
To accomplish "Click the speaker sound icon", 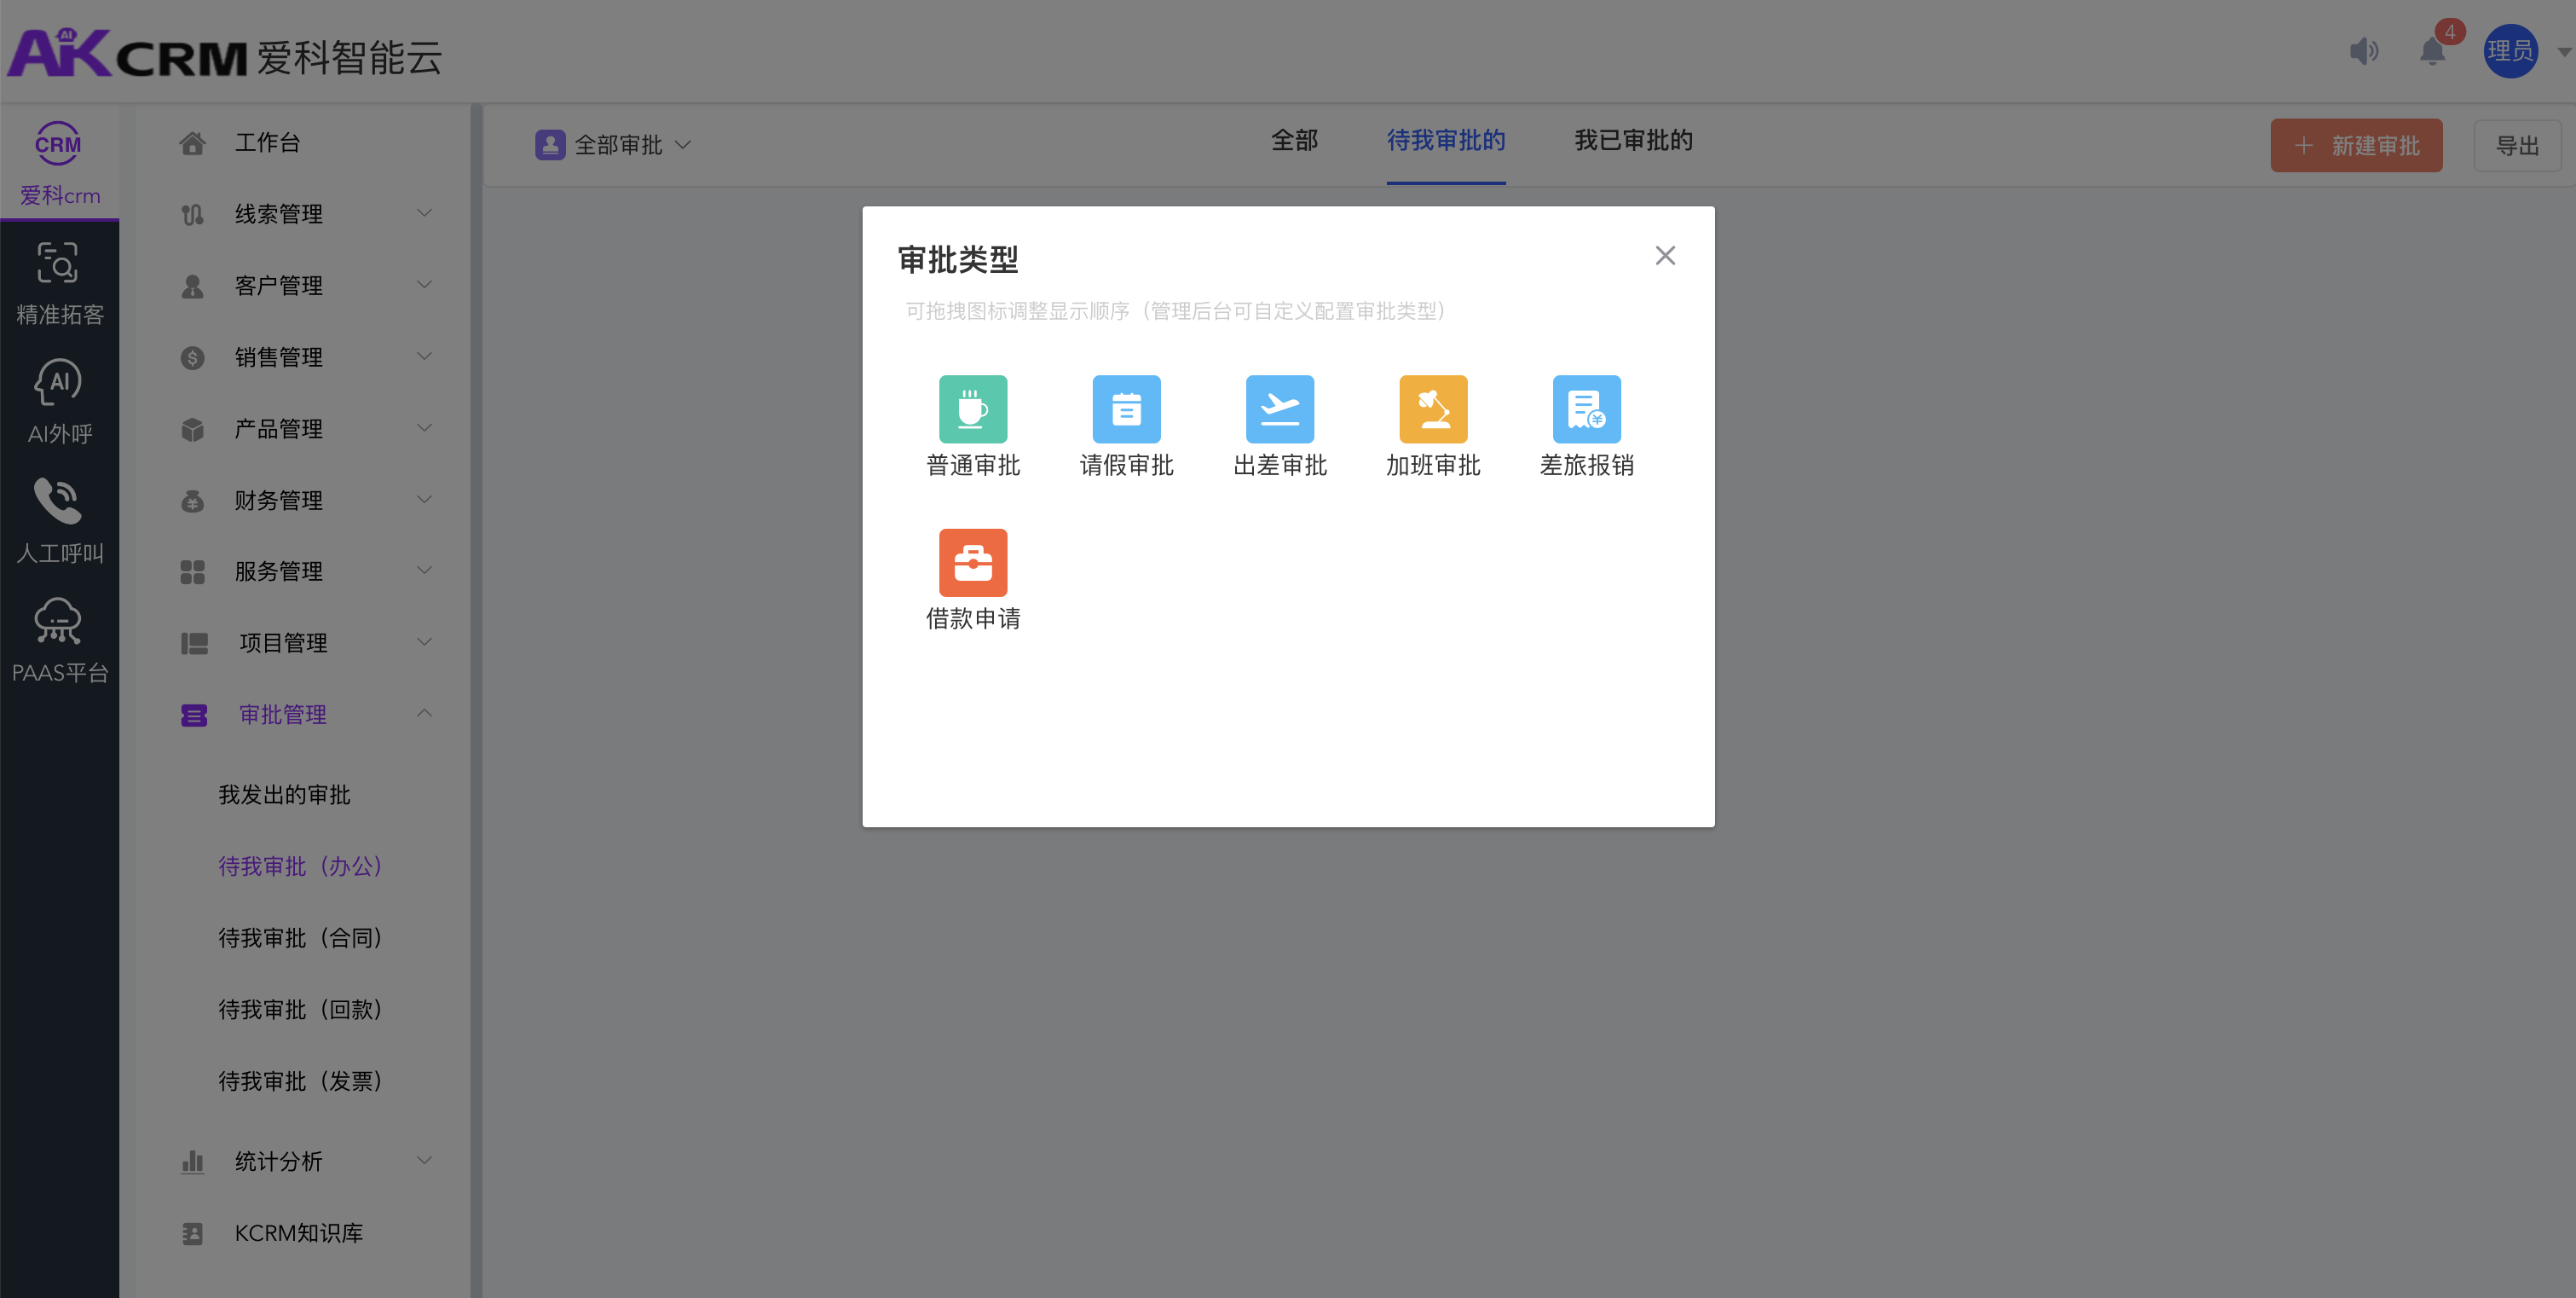I will (2363, 51).
